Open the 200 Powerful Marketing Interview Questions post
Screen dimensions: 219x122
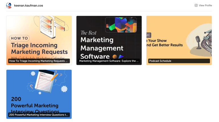39,94
